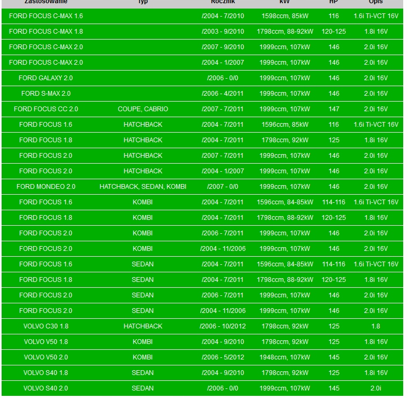Click "120-125" HP in Focus 1.8 Kombi row
The image size is (408, 398).
click(x=334, y=218)
